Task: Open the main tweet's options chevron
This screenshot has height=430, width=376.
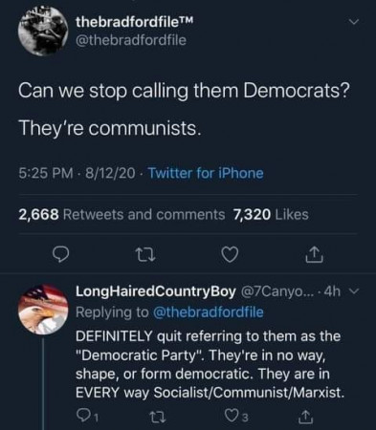Action: click(354, 22)
